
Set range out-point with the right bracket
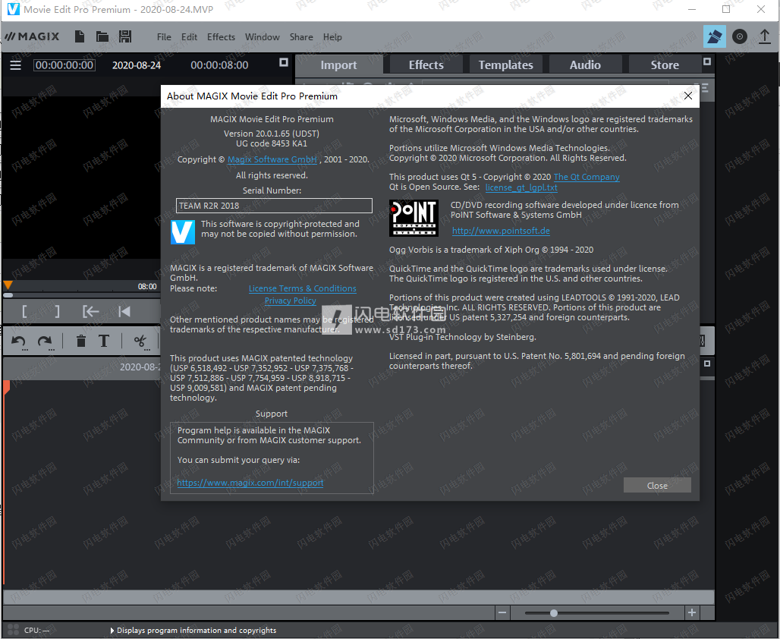57,312
